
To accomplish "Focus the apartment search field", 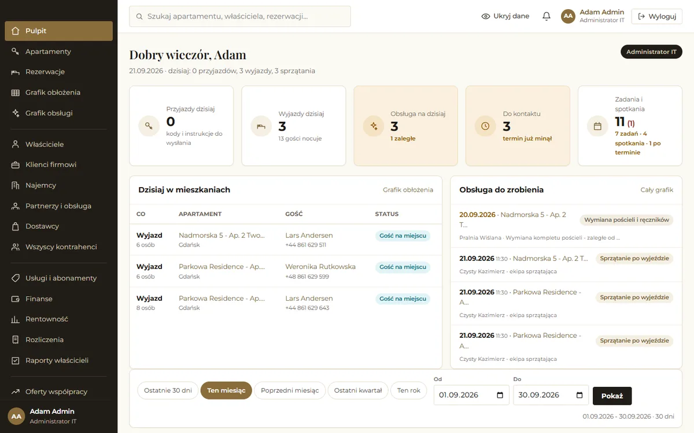I will click(239, 16).
